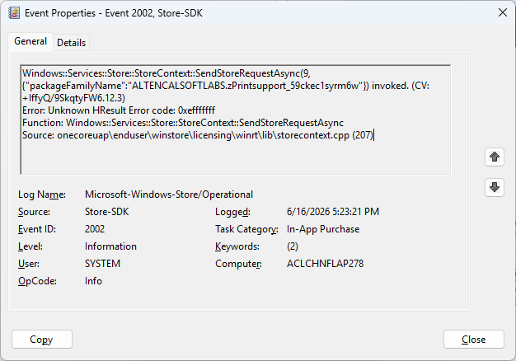Screen dimensions: 516x361
Task: Click the Task Category label
Action: (x=246, y=229)
